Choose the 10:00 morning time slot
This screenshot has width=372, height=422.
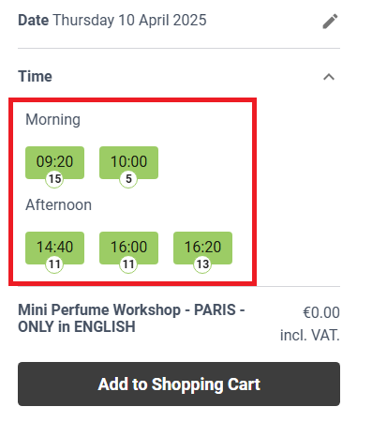point(128,162)
